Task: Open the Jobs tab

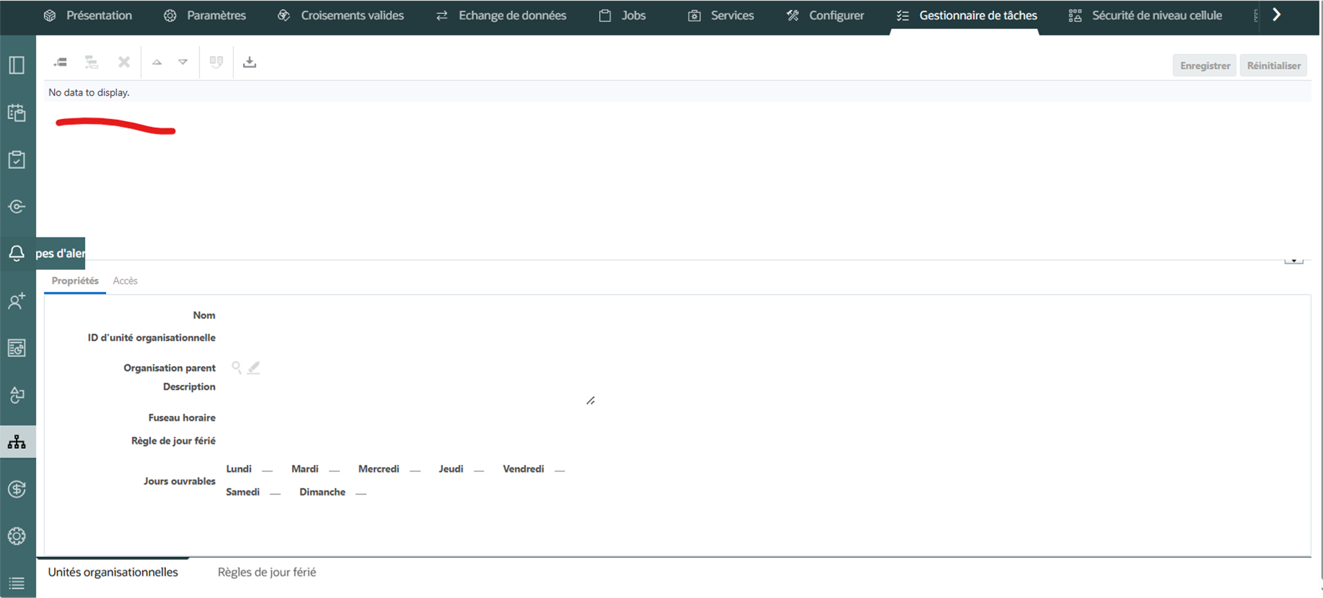Action: [622, 15]
